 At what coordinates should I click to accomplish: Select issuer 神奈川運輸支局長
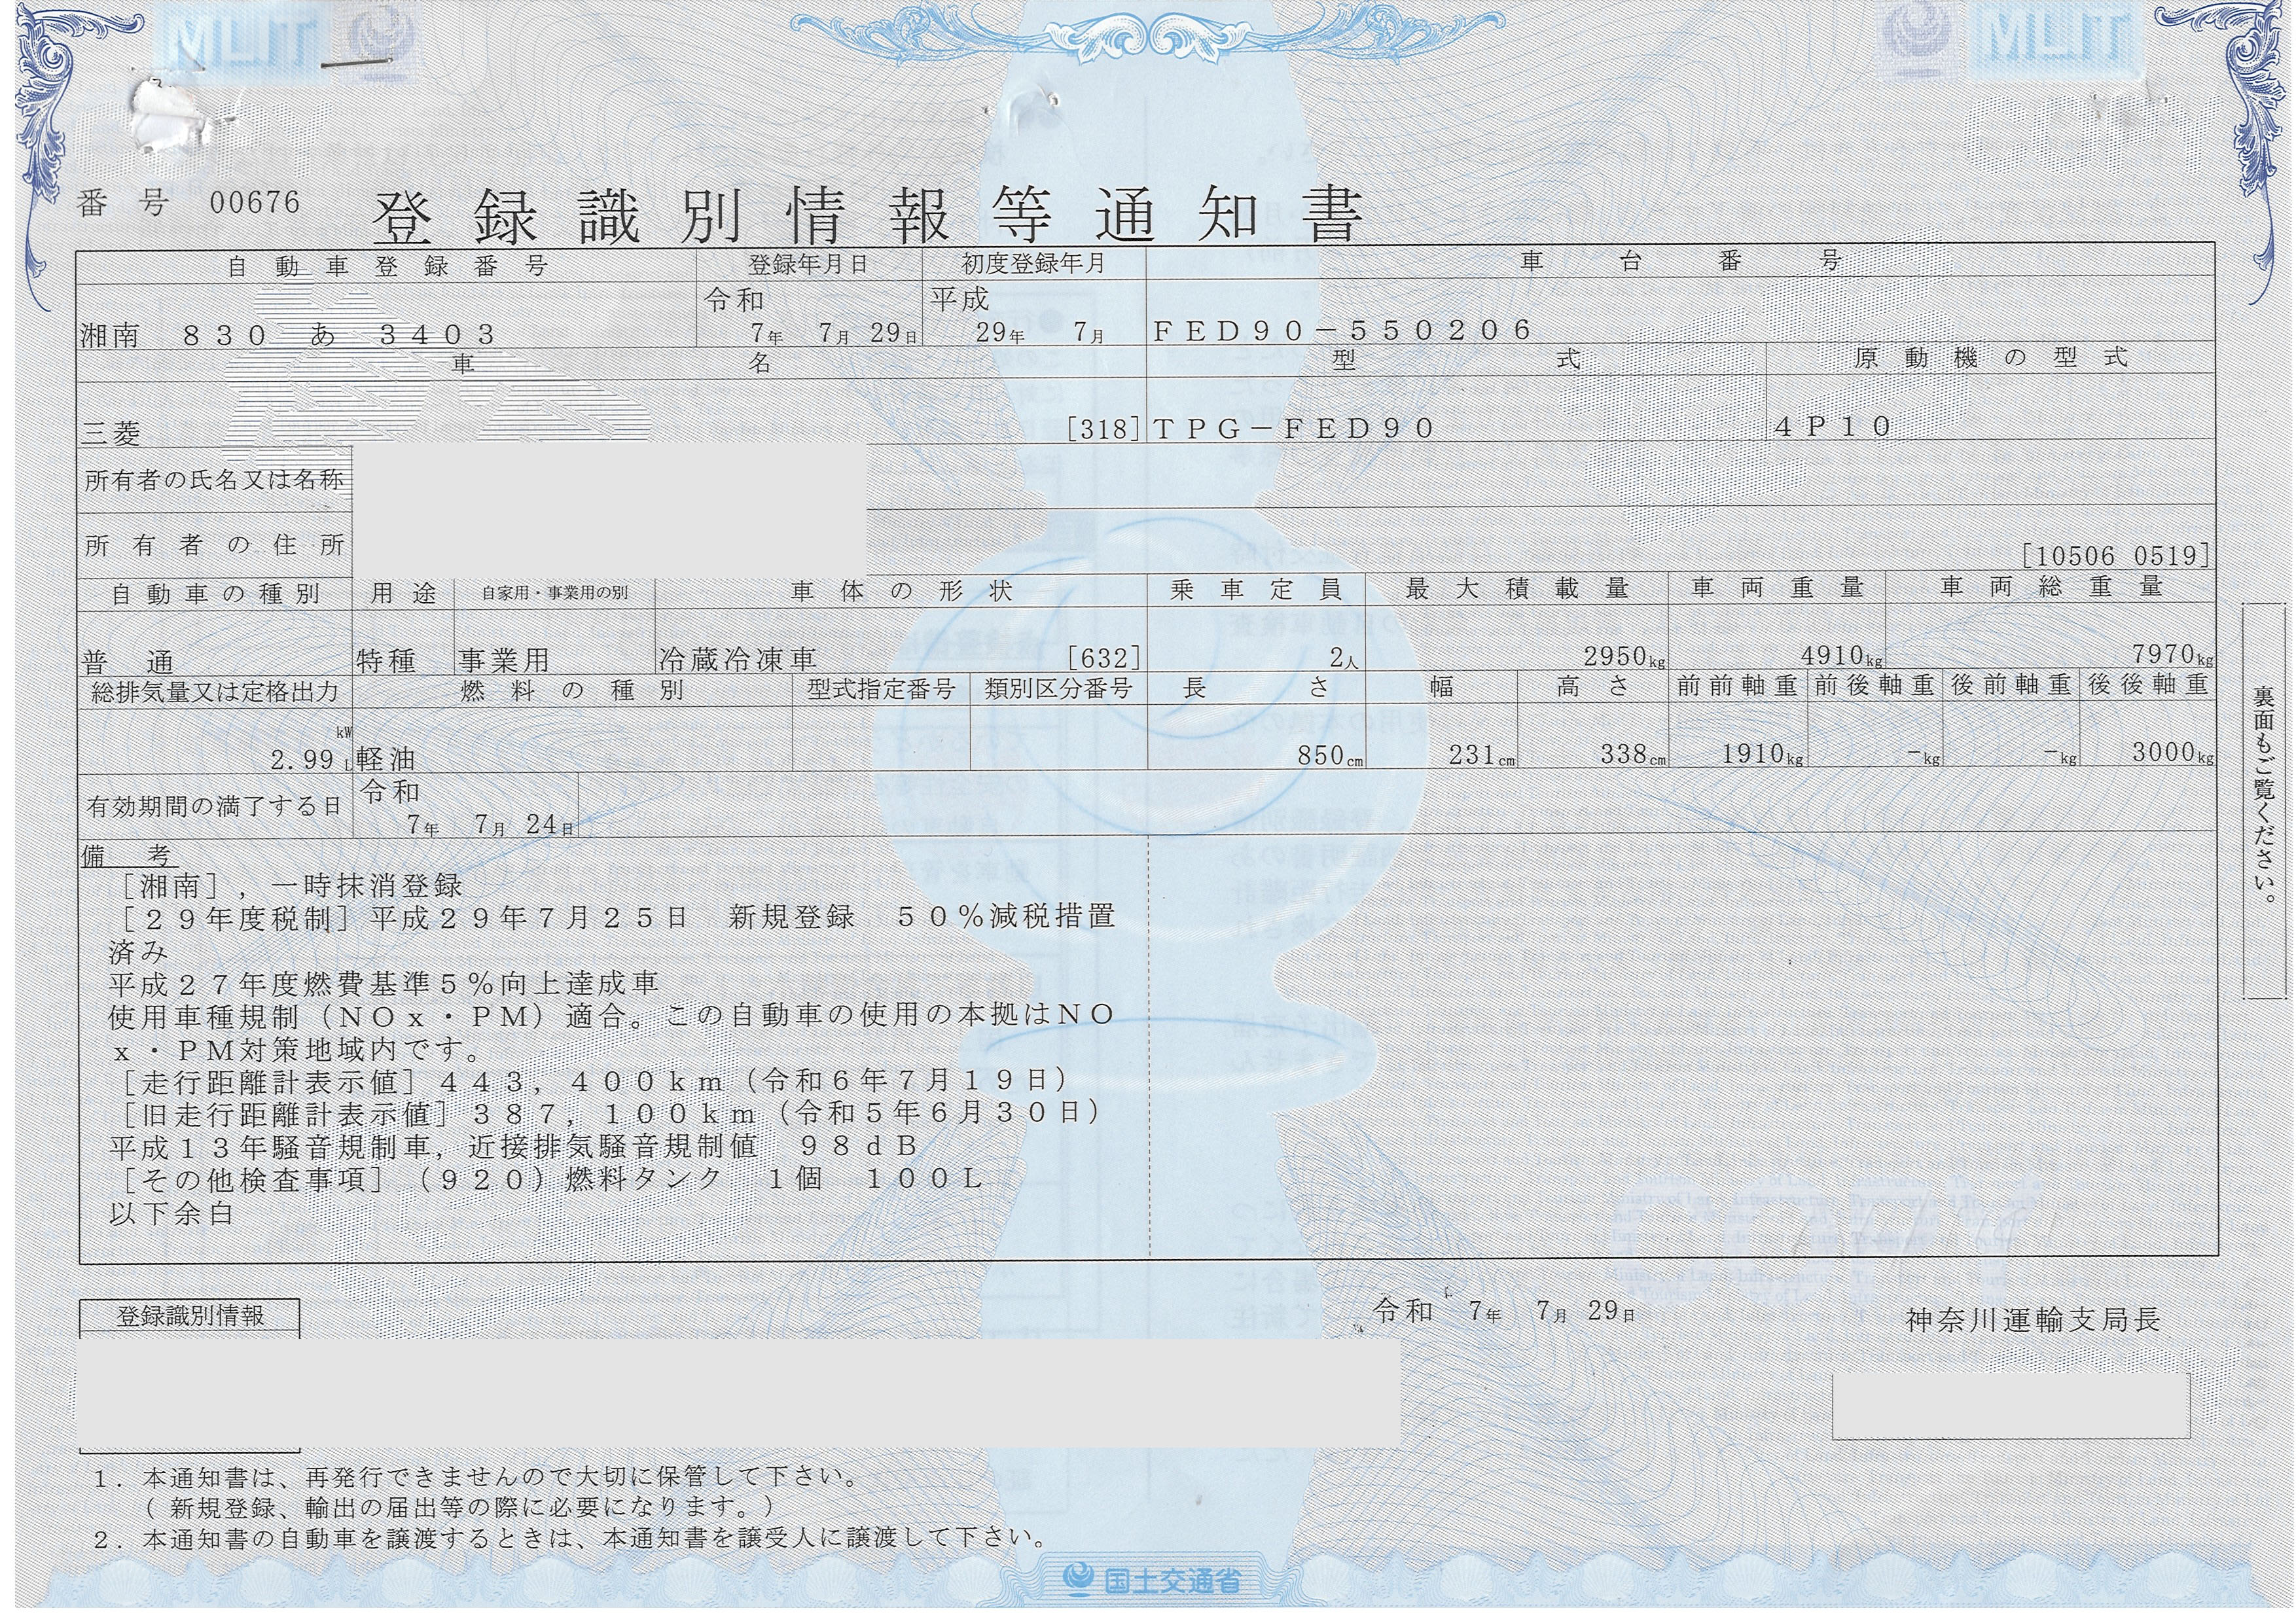click(2033, 1320)
